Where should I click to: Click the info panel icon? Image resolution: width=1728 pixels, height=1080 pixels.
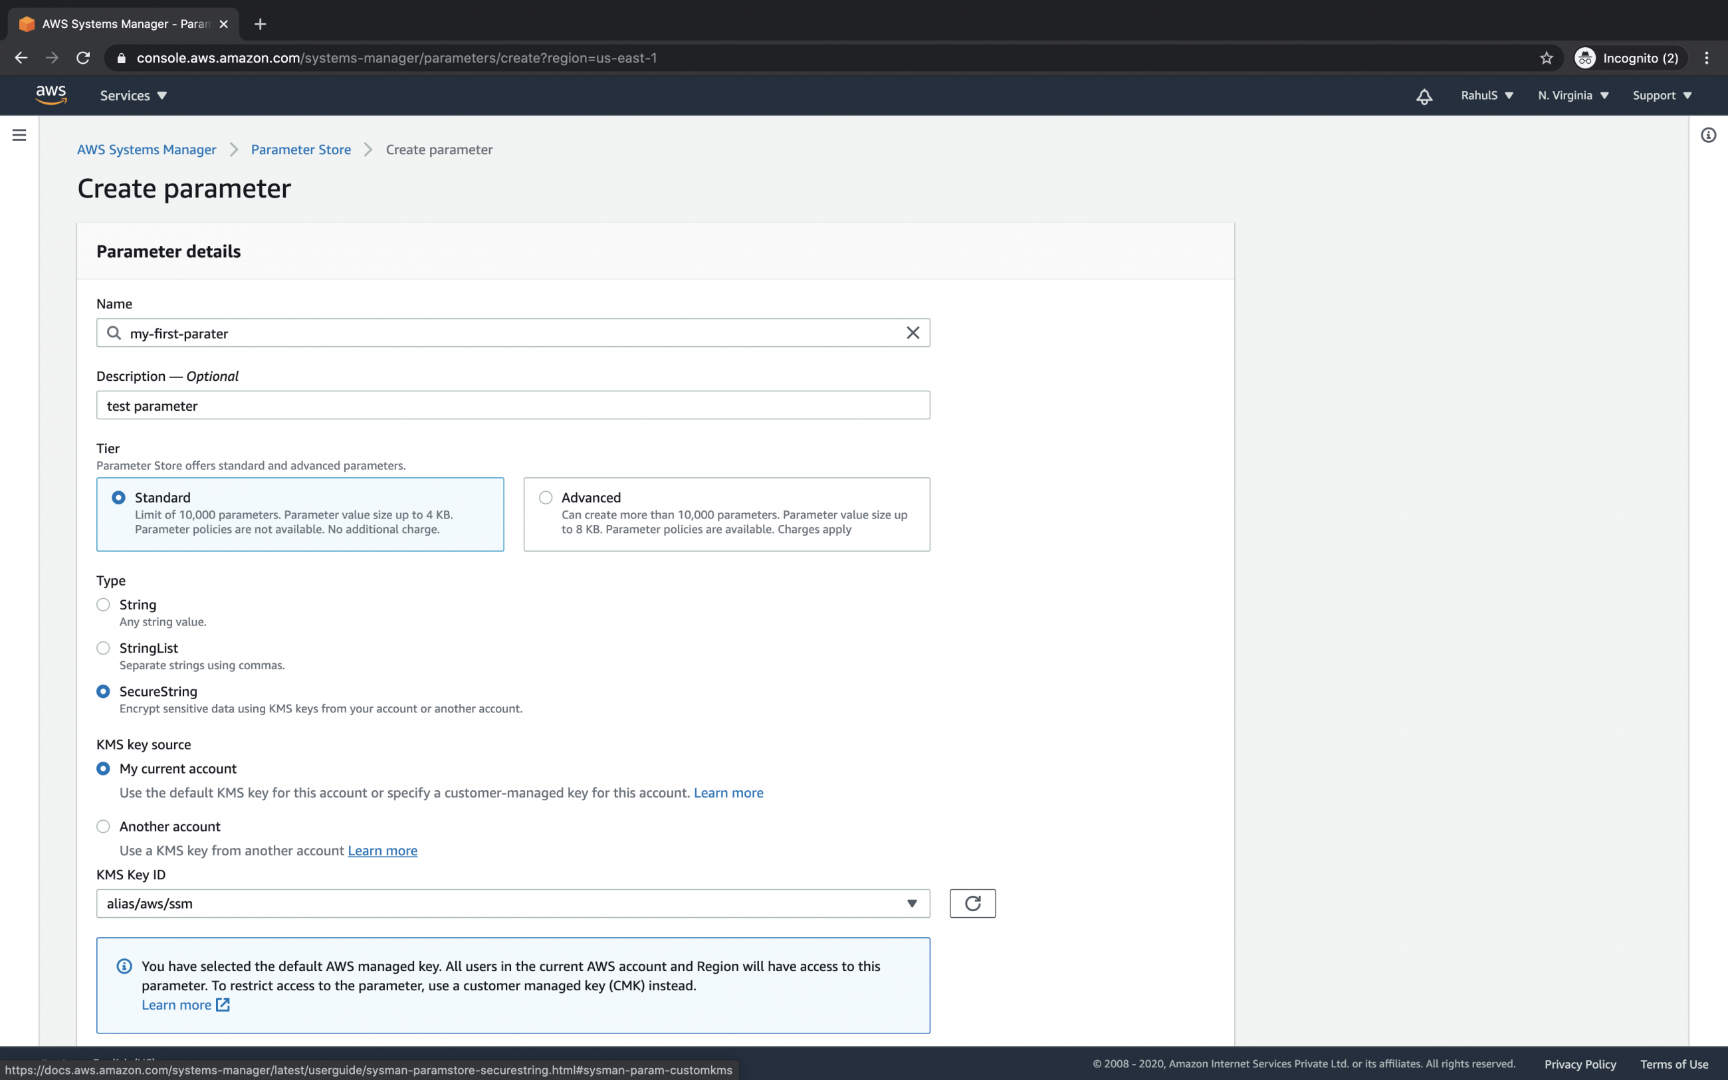pyautogui.click(x=1708, y=135)
